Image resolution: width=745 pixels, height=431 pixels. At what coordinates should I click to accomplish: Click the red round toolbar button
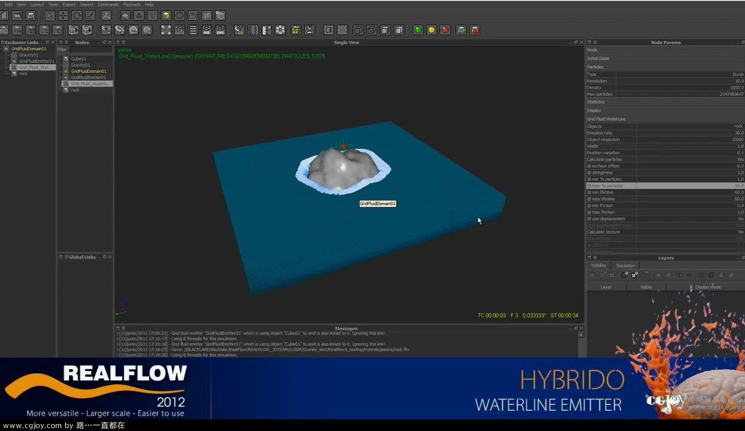[445, 30]
